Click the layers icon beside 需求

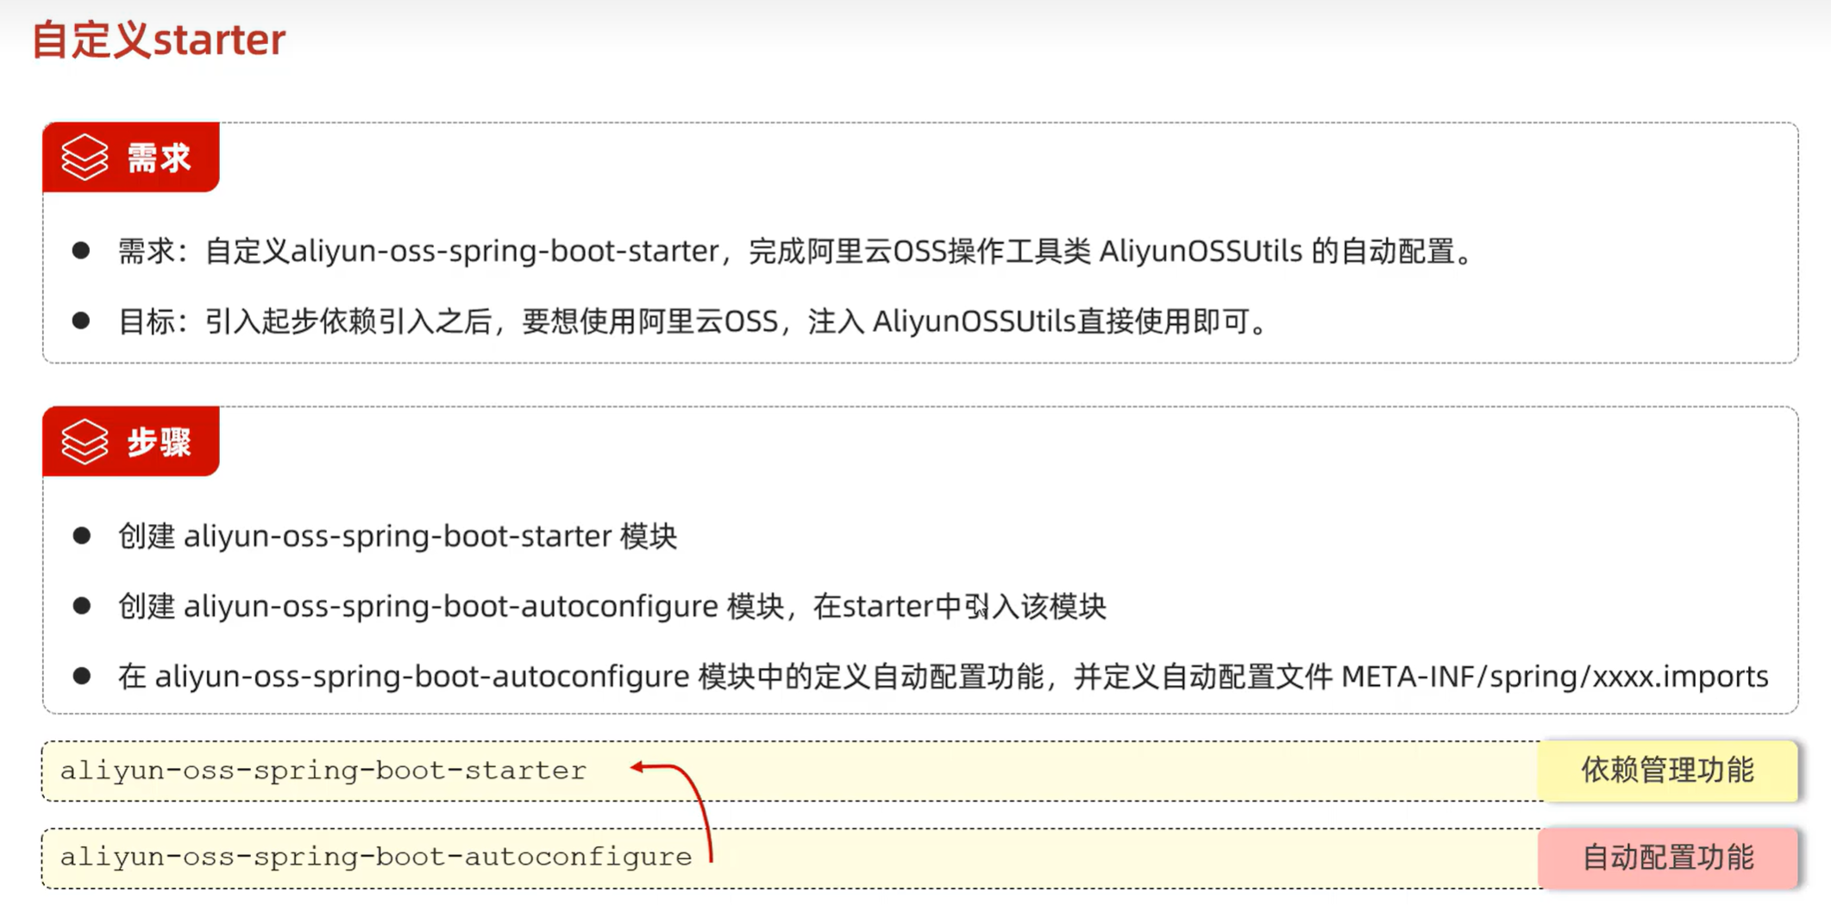(85, 157)
